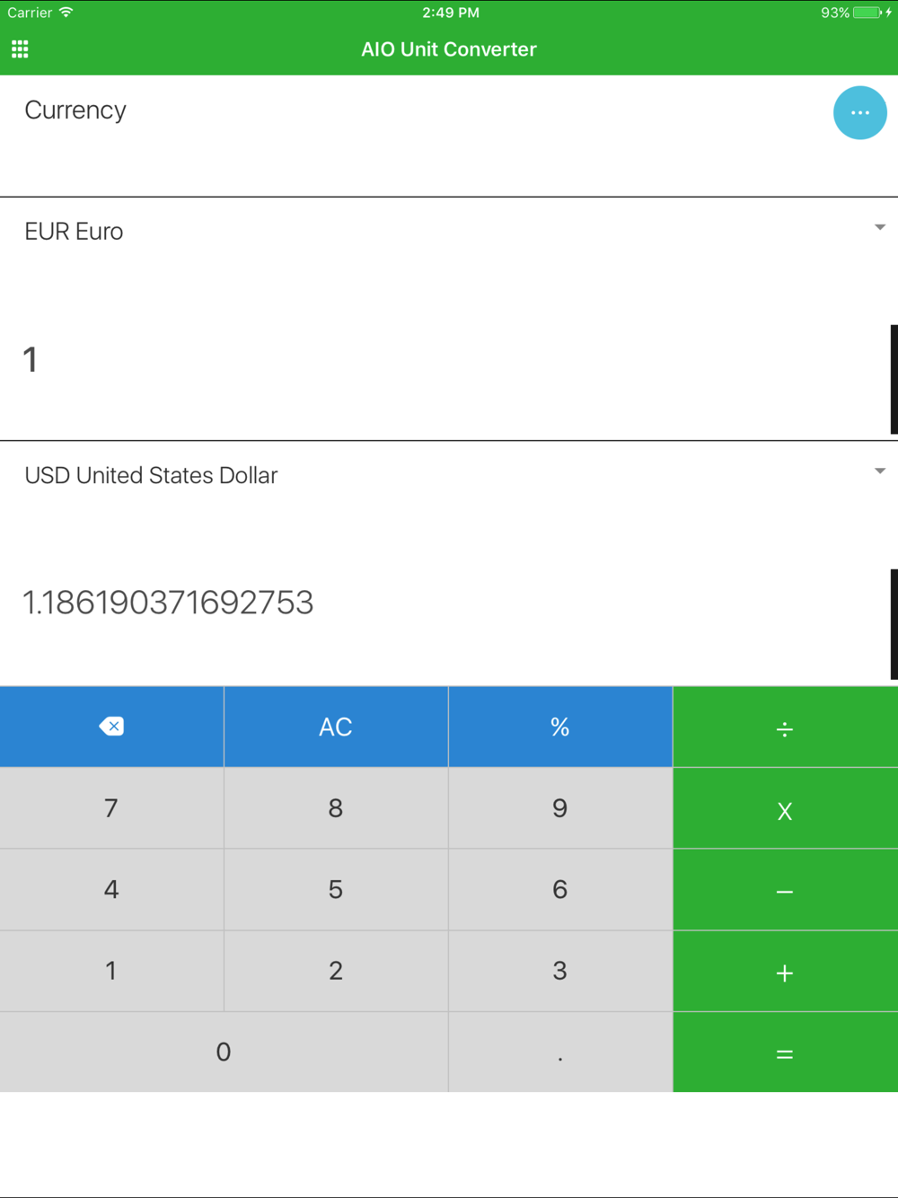Image resolution: width=898 pixels, height=1198 pixels.
Task: Open the grid menu icon
Action: (20, 49)
